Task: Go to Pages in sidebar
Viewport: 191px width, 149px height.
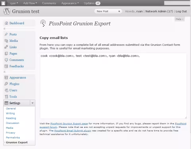Action: click(x=13, y=53)
